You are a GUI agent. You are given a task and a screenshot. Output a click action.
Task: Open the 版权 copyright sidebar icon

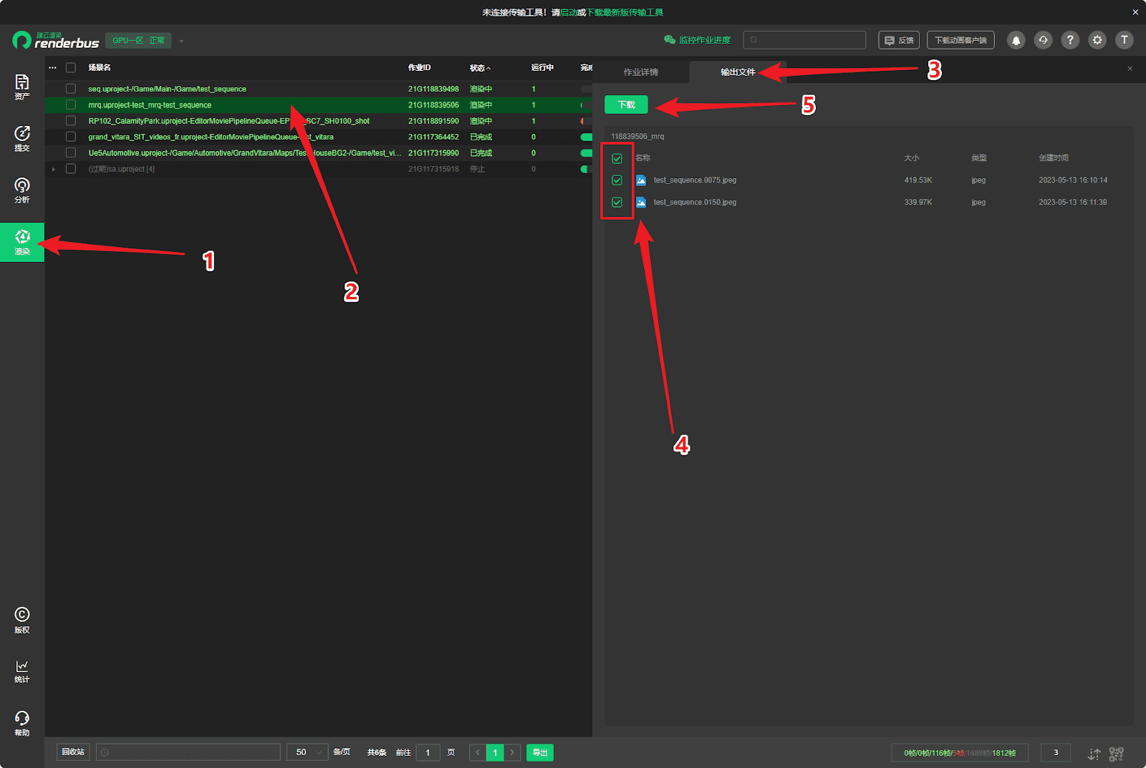[22, 620]
